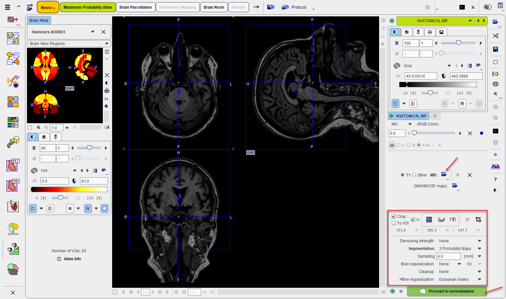Open the Hot color table dropdown
This screenshot has width=506, height=299.
[75, 171]
